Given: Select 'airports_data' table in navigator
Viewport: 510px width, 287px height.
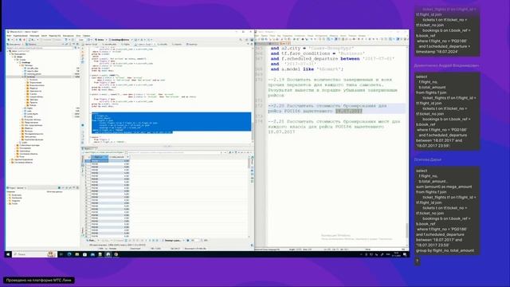Looking at the screenshot, I should coord(33,71).
